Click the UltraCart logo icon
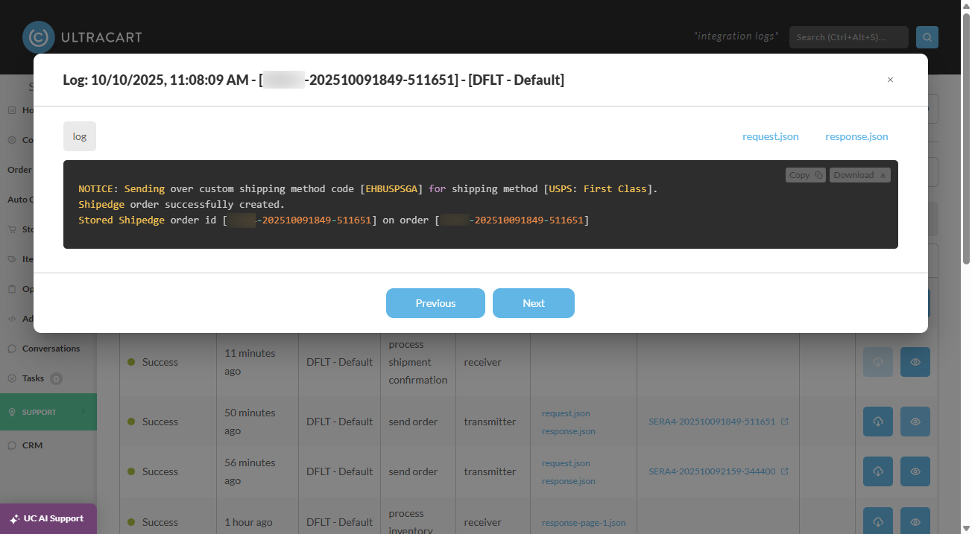Image resolution: width=972 pixels, height=534 pixels. point(38,36)
